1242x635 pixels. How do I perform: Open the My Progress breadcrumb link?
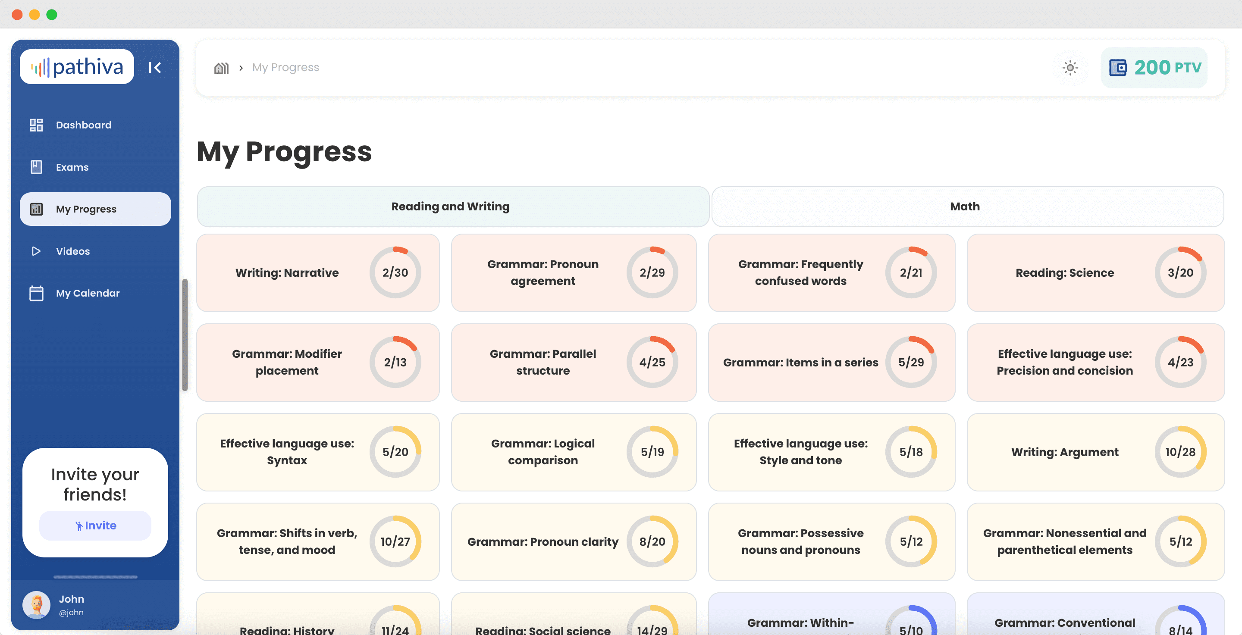285,67
